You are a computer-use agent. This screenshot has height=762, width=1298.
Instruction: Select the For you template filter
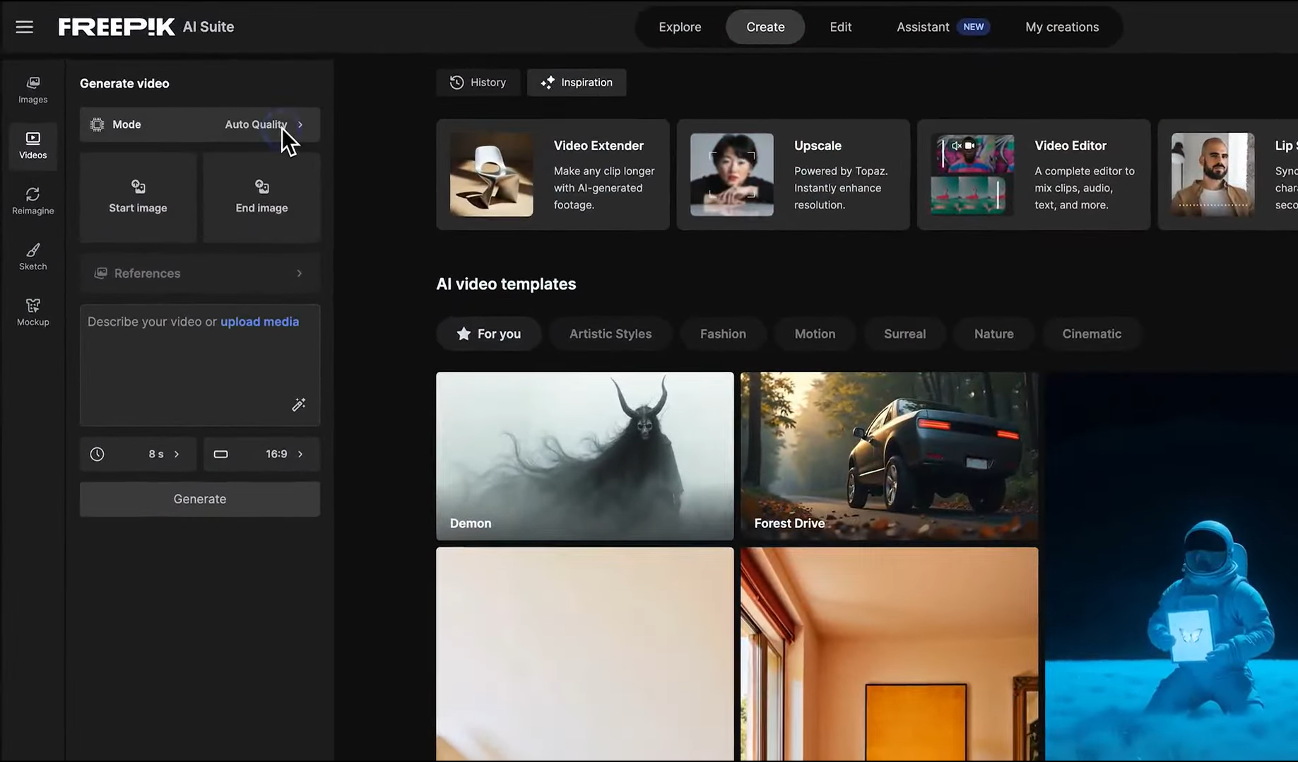click(488, 333)
